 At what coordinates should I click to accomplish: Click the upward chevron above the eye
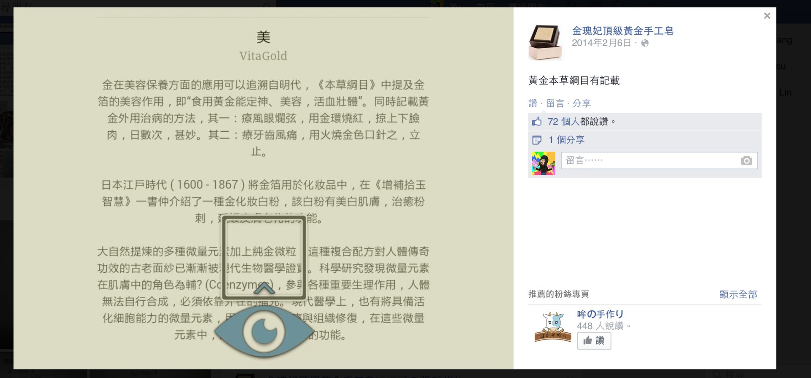(264, 288)
